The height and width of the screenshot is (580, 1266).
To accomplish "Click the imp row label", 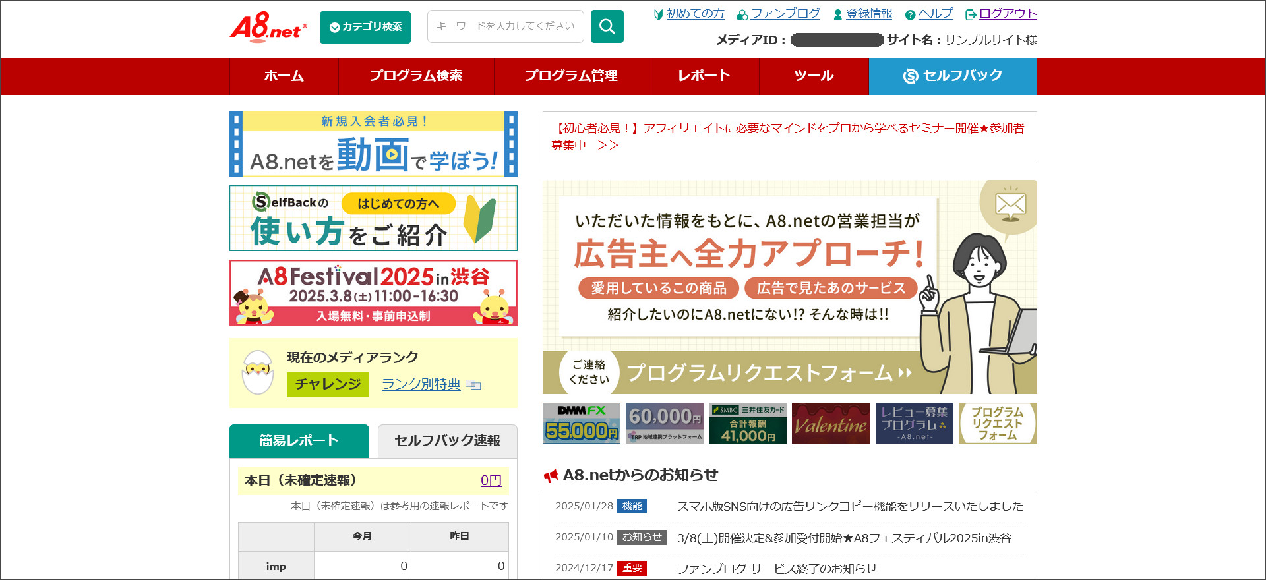I will pyautogui.click(x=276, y=566).
